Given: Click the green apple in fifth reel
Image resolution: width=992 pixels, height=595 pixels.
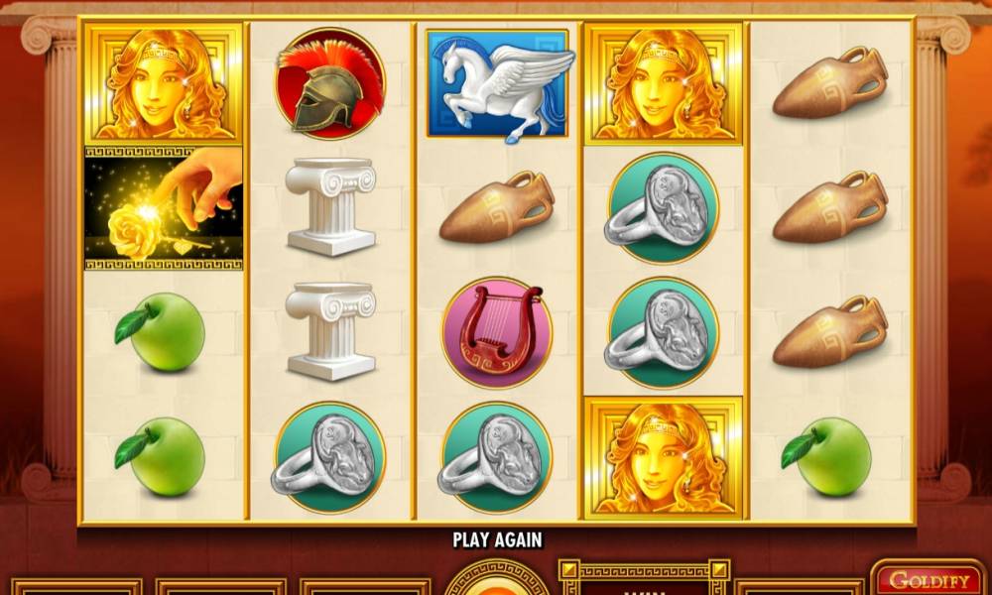Looking at the screenshot, I should 826,456.
